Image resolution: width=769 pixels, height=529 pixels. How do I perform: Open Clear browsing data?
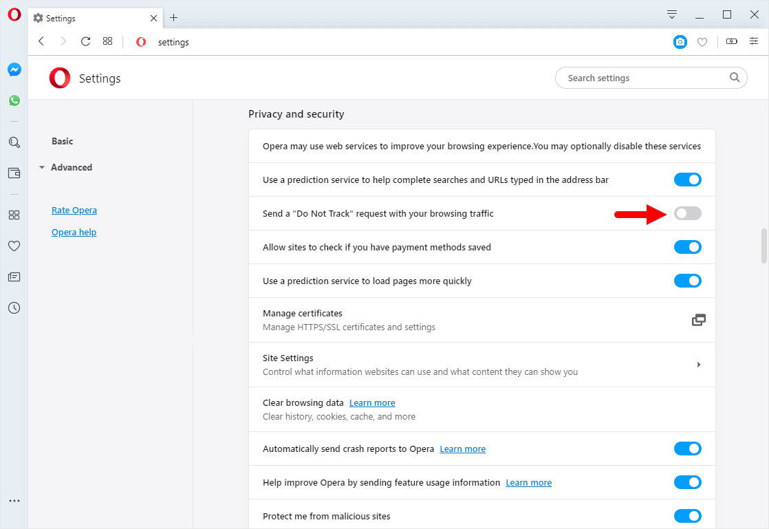coord(482,409)
